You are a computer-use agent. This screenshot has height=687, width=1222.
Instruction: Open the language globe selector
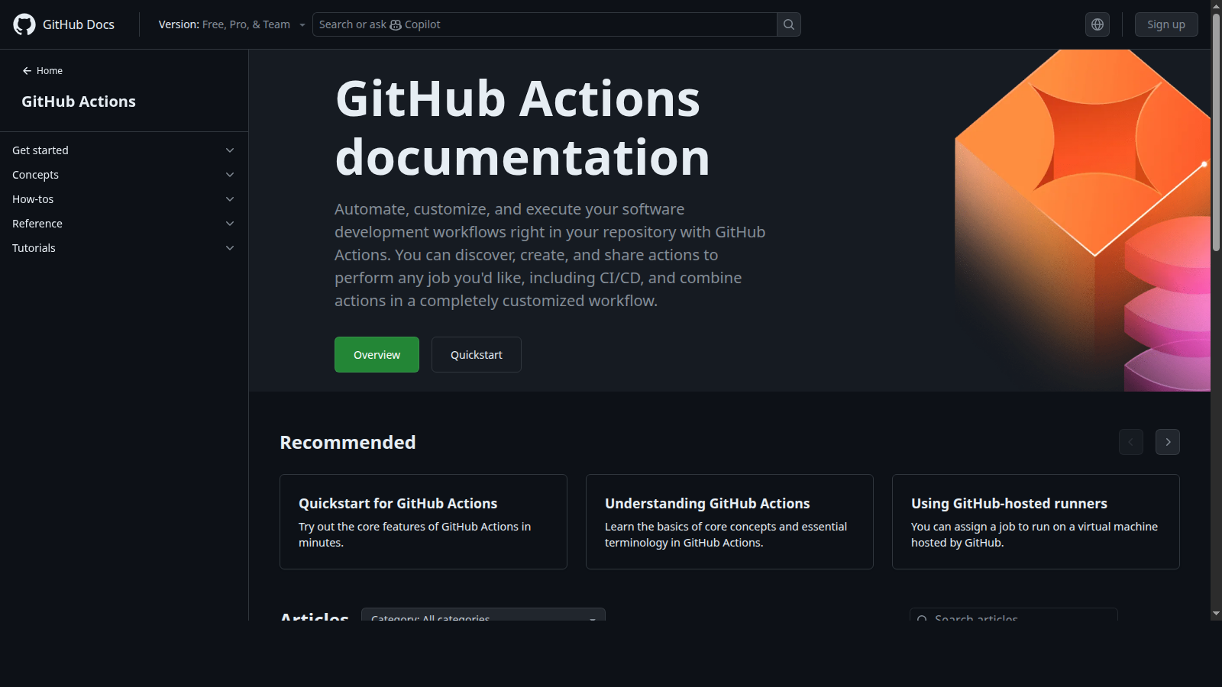[1098, 24]
